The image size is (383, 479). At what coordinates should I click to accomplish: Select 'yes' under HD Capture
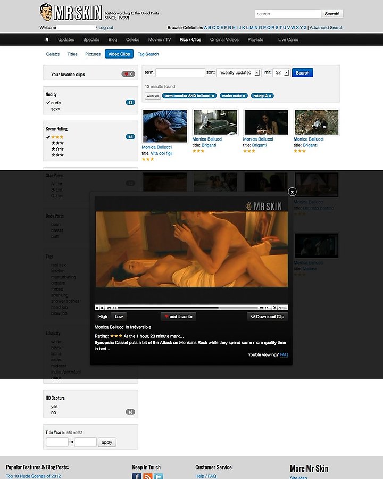click(x=54, y=406)
